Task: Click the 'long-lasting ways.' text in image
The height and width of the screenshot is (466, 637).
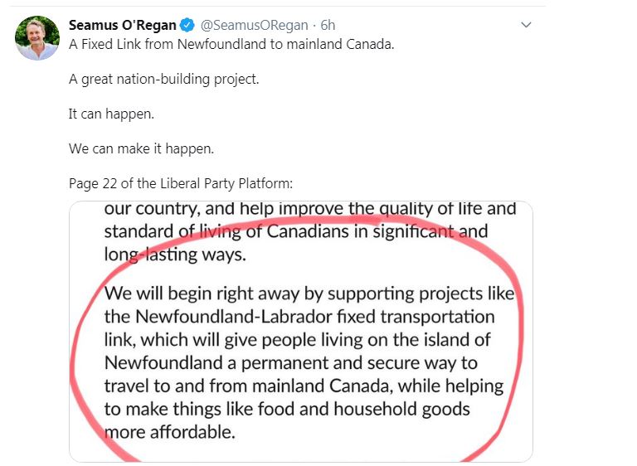Action: [175, 255]
